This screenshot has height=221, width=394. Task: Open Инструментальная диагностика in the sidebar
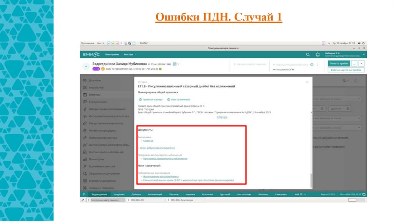(109, 116)
